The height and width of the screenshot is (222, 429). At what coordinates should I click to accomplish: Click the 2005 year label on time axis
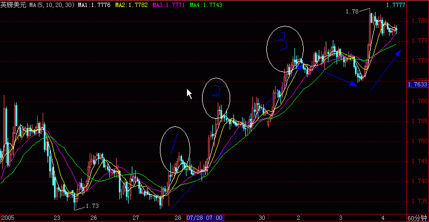[8, 218]
